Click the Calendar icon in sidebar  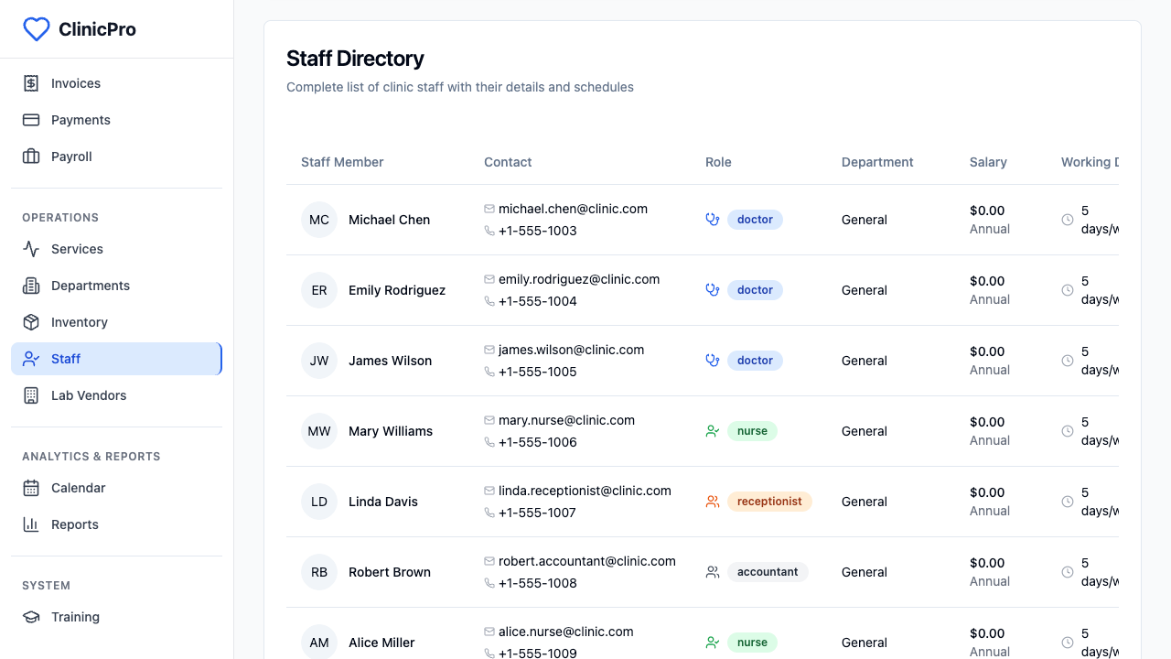tap(31, 488)
